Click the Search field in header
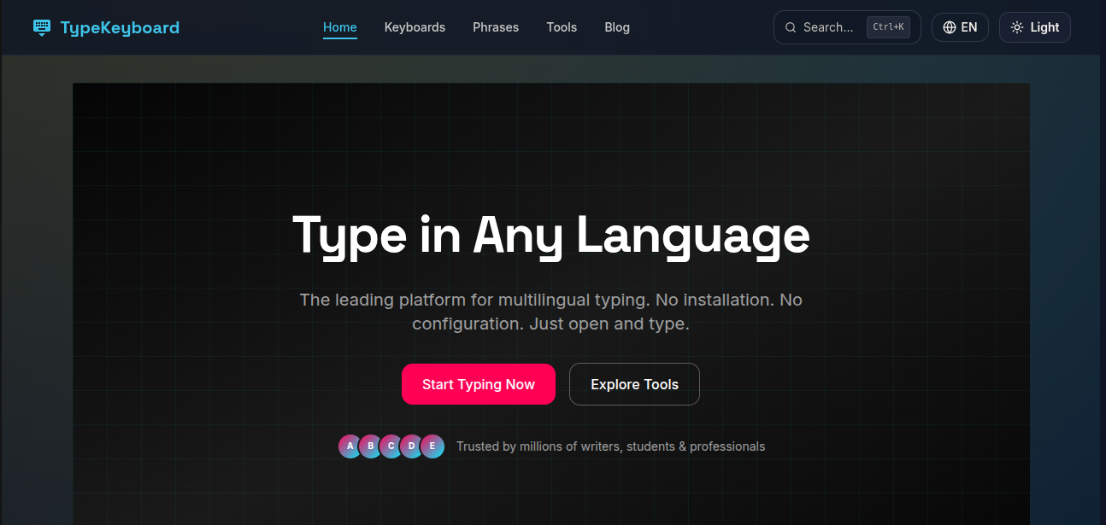Viewport: 1106px width, 525px height. pyautogui.click(x=847, y=27)
